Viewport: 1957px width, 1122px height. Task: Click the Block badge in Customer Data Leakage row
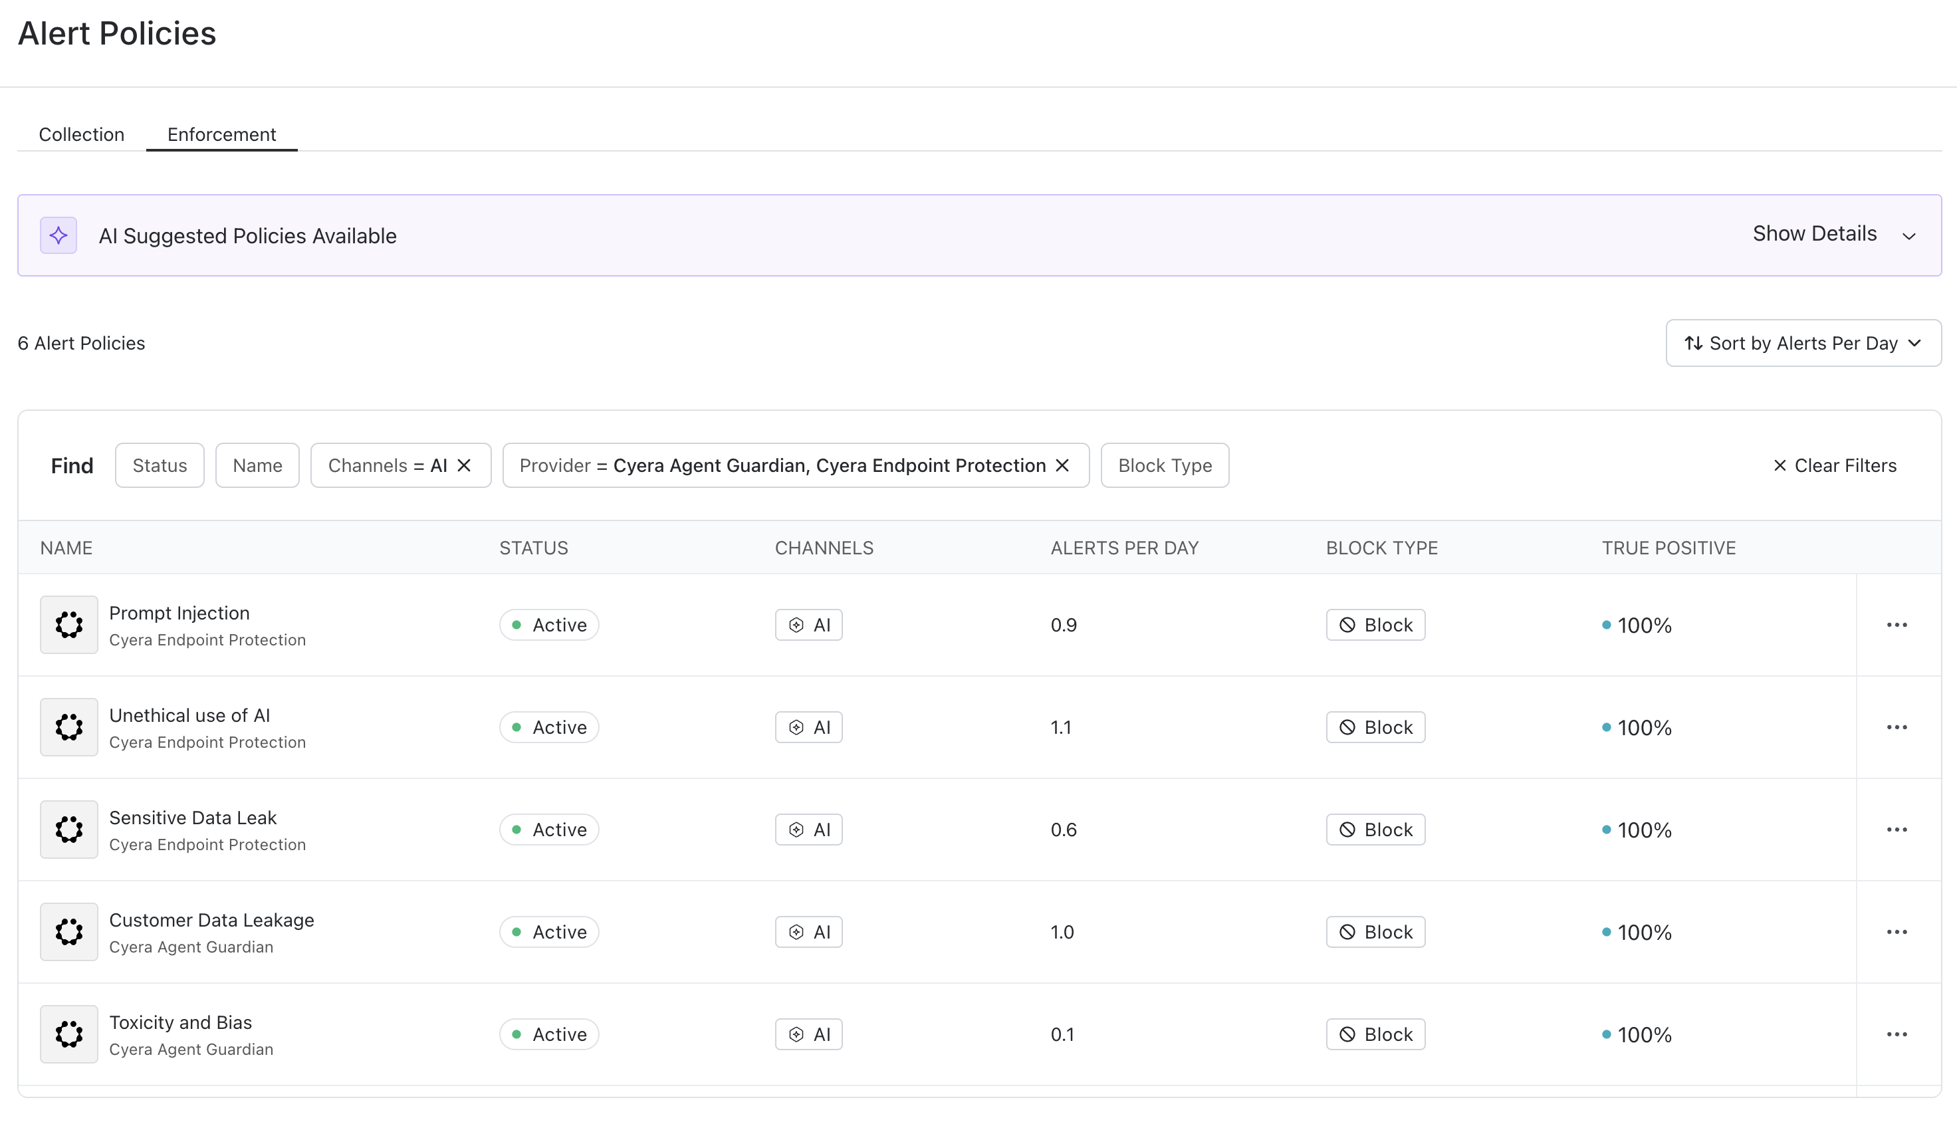pyautogui.click(x=1376, y=933)
